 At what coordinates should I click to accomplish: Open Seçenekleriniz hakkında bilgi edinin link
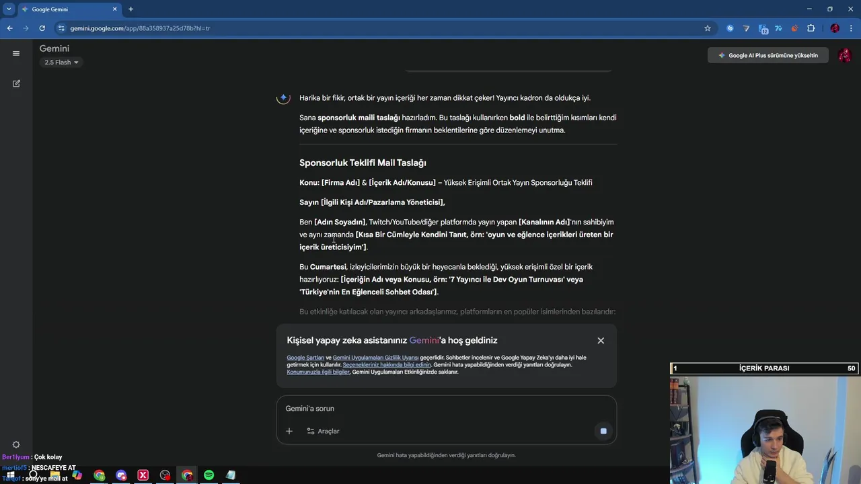click(x=387, y=365)
